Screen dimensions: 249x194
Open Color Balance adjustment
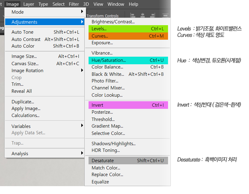click(x=128, y=67)
